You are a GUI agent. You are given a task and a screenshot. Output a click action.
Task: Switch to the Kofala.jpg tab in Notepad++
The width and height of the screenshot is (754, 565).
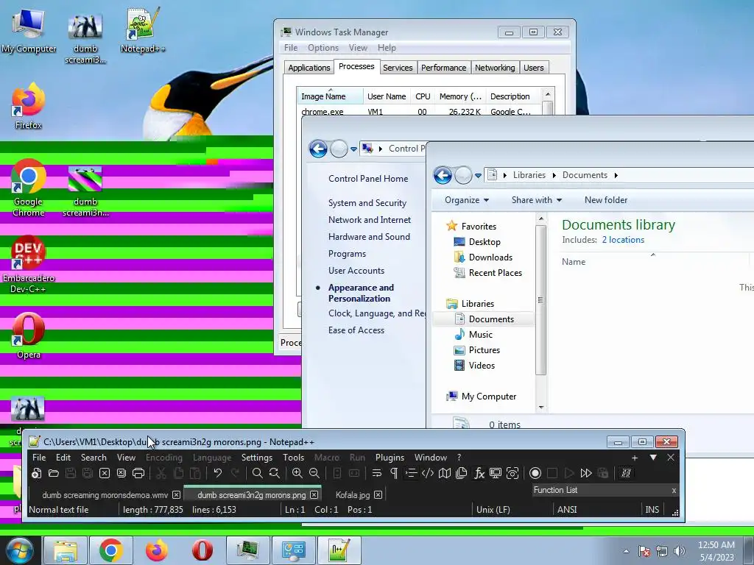point(353,495)
